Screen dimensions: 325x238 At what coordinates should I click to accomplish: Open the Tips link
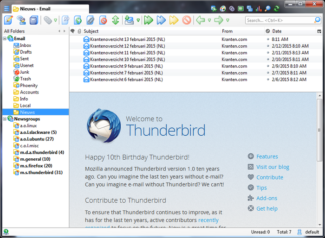tap(261, 188)
